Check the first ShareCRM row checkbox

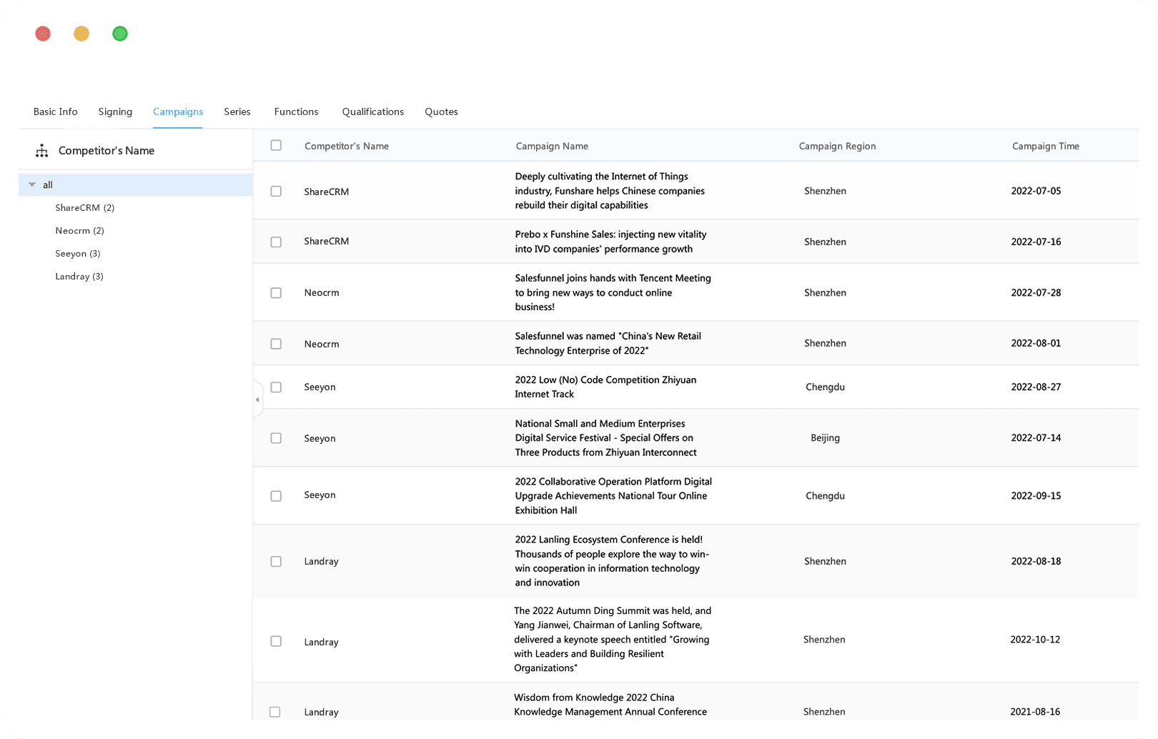pos(276,192)
